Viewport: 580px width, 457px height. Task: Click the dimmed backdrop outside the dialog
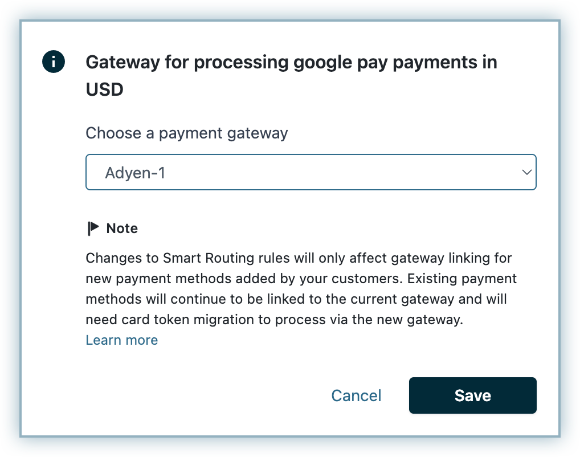tap(10, 228)
